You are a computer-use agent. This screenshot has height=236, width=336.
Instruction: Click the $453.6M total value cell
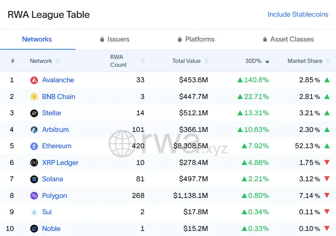point(194,80)
